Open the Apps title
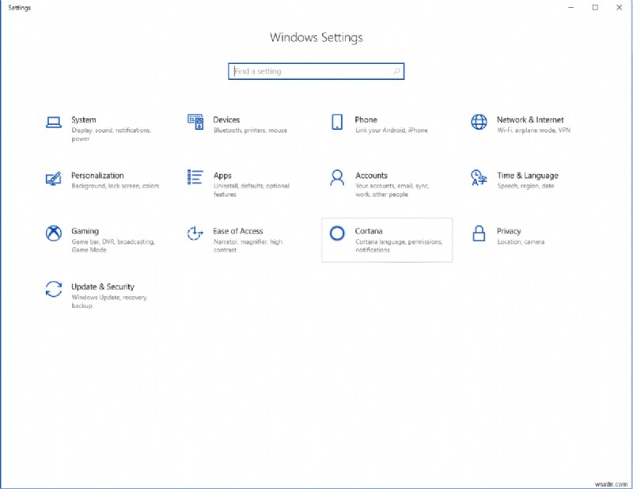Screen dimensions: 633x489 222,176
